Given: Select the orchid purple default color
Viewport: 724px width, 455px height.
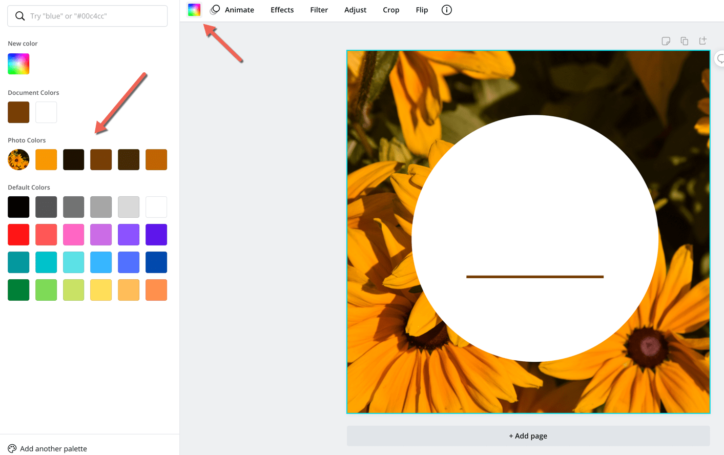Looking at the screenshot, I should (x=101, y=235).
